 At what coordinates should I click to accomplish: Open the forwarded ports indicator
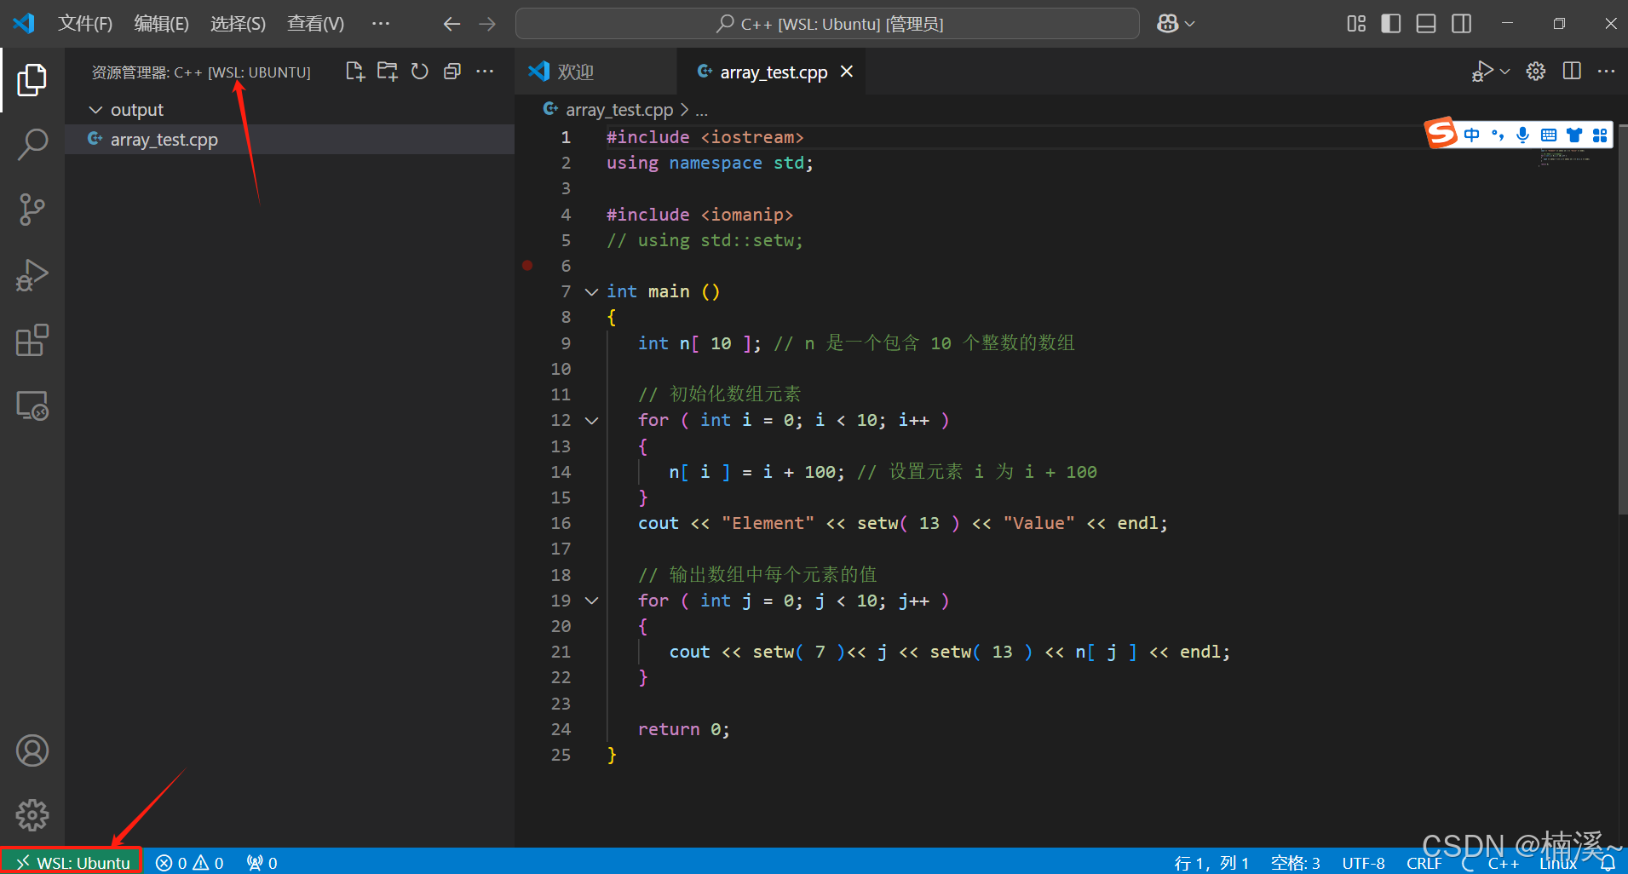(262, 863)
